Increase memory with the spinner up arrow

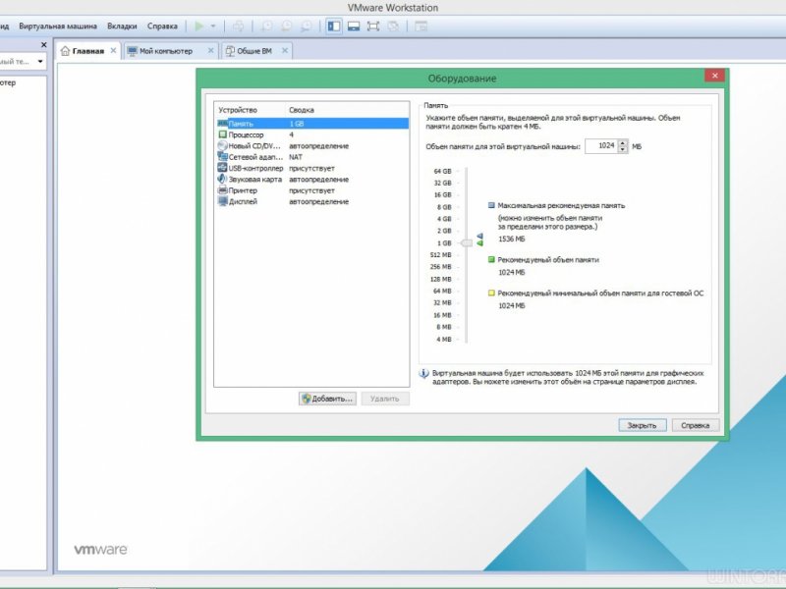pos(623,142)
